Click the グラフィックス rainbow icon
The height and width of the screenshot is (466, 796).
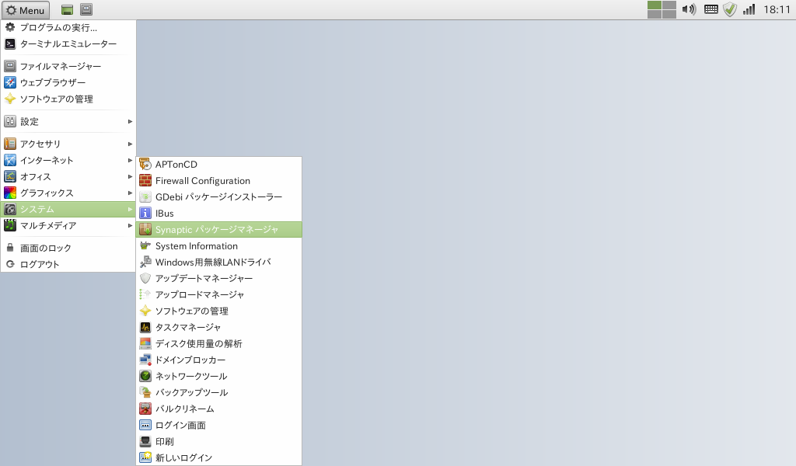click(x=10, y=193)
